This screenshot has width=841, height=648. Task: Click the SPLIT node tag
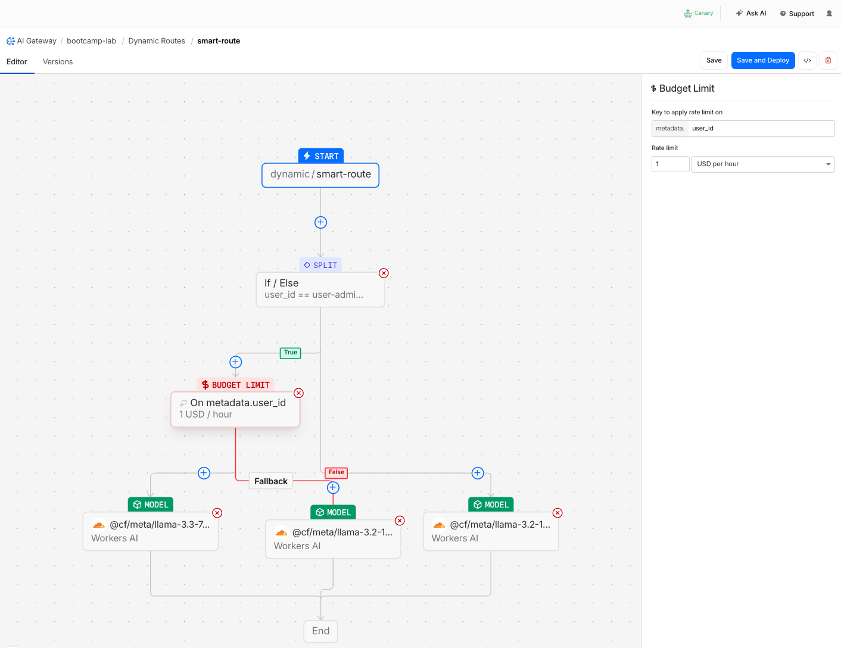tap(320, 265)
